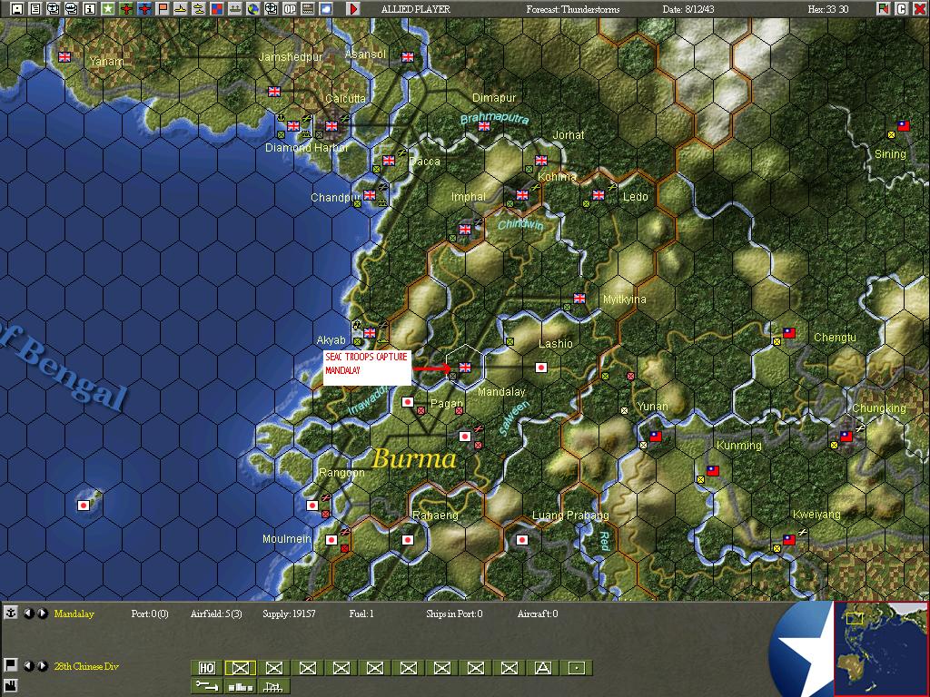Click the anchor base icon beside Mandalay
930x697 pixels.
click(10, 614)
